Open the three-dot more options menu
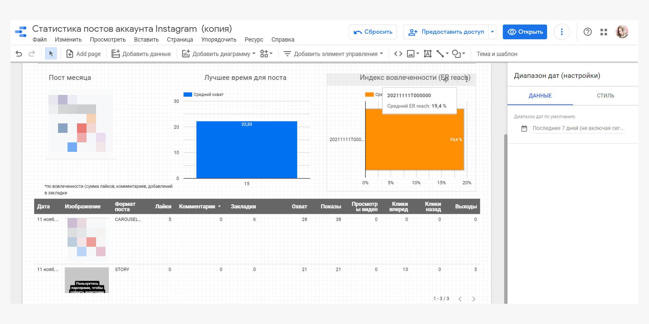 coord(561,32)
